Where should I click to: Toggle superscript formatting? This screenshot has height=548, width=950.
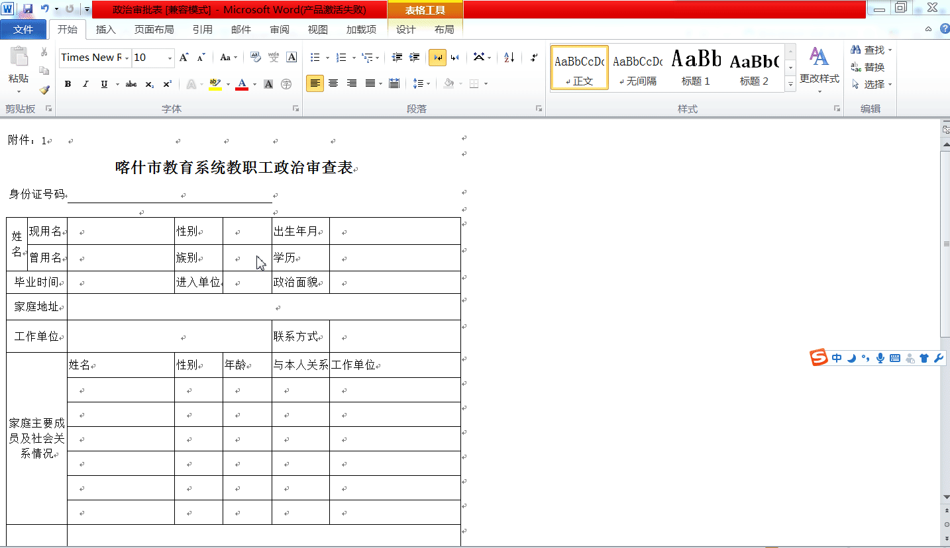(x=166, y=83)
